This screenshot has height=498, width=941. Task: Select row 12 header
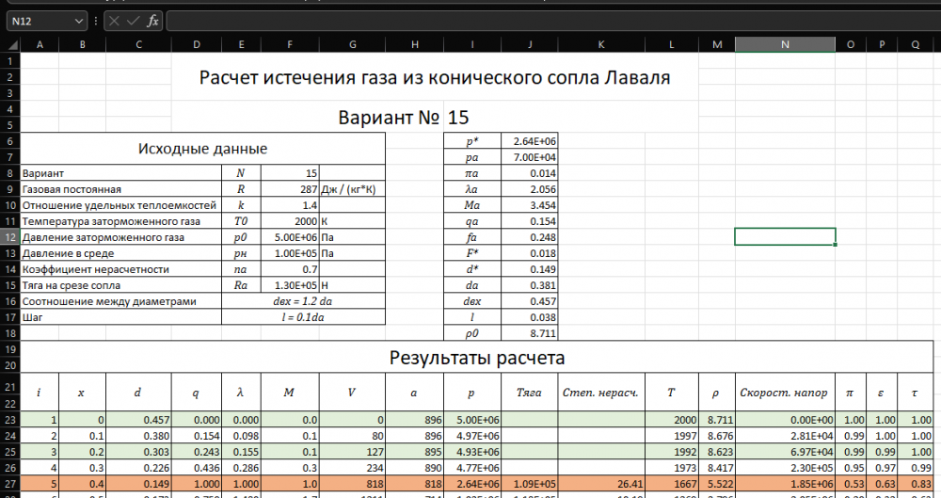(9, 237)
